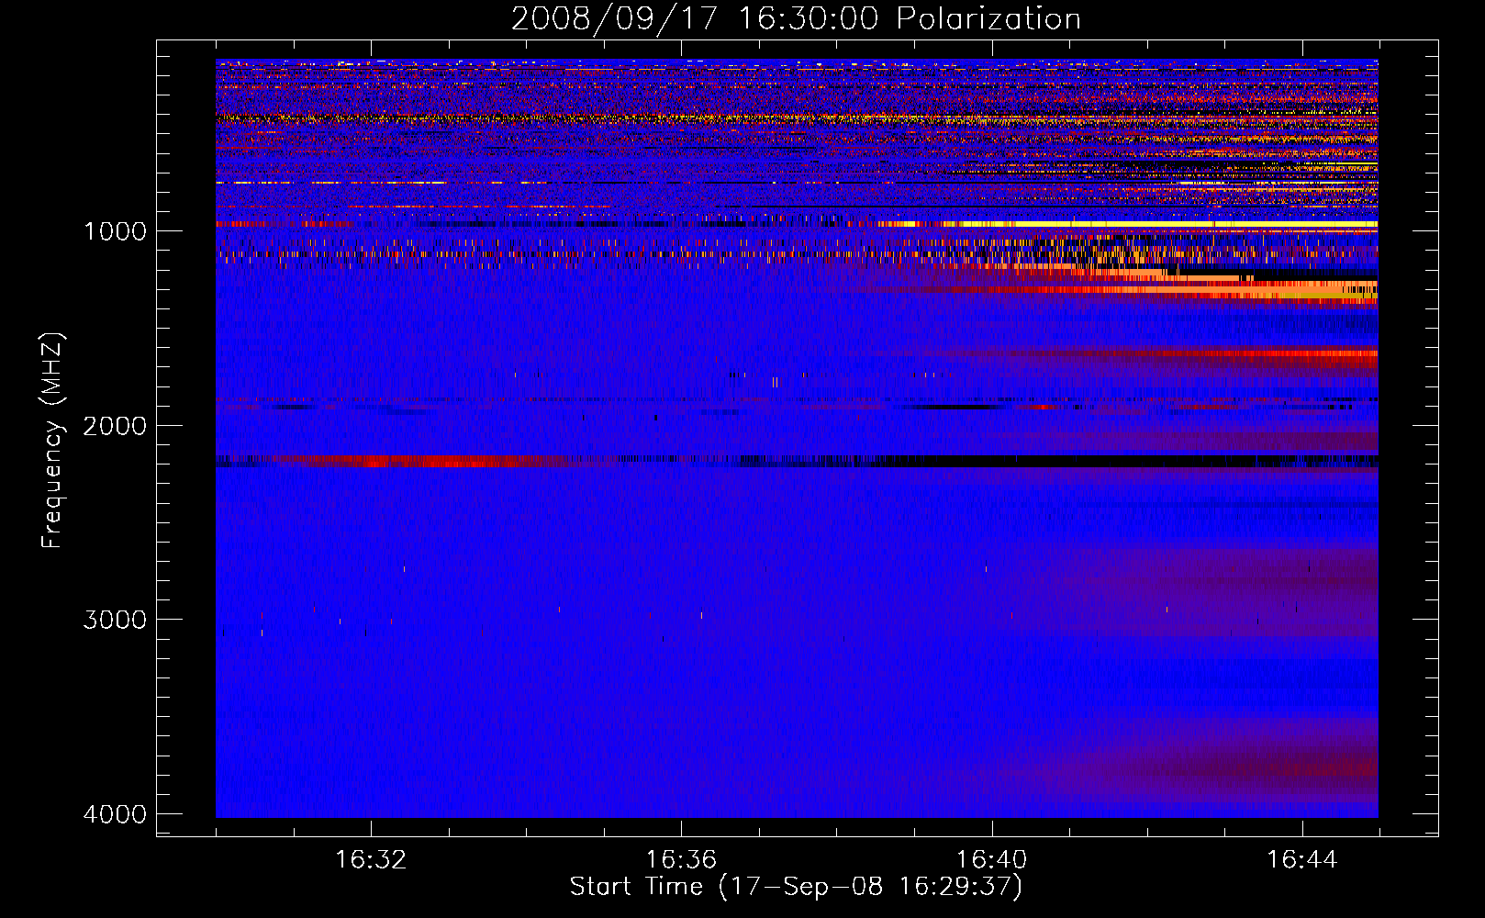
Task: Click the 3000 frequency tick label
Action: (116, 619)
